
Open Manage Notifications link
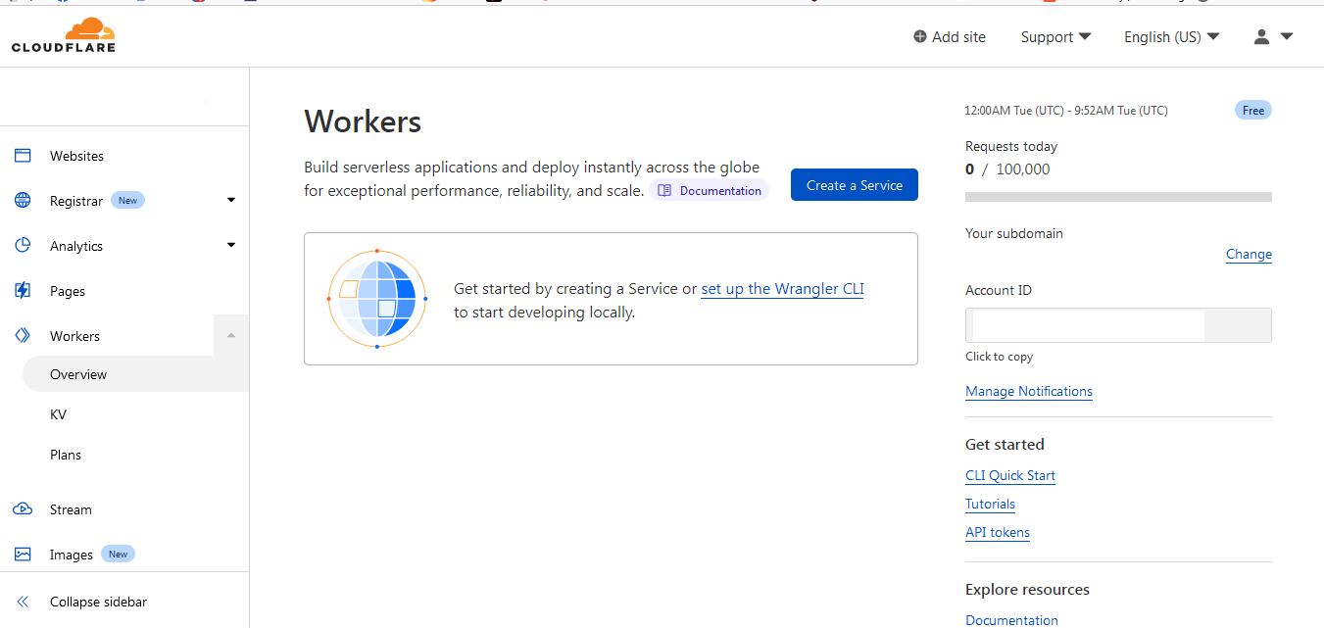point(1029,391)
